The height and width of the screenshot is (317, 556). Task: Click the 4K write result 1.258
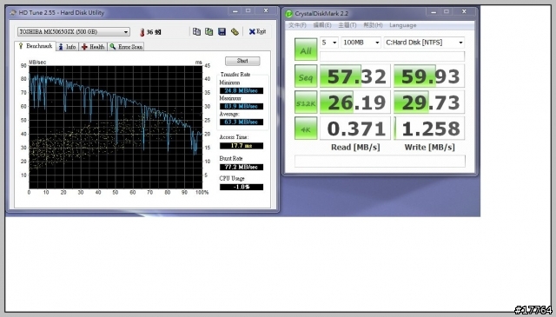coord(429,129)
